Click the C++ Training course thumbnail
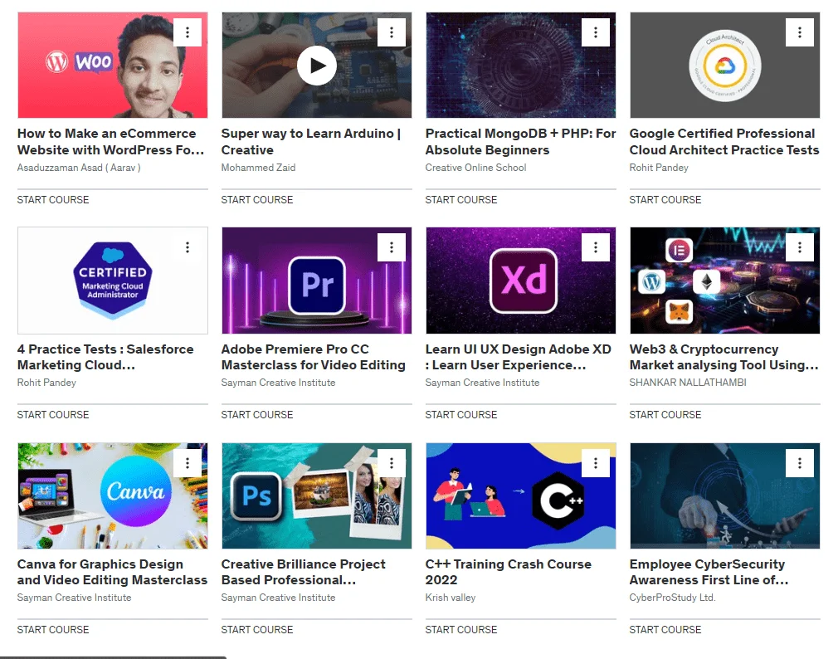 [x=520, y=495]
